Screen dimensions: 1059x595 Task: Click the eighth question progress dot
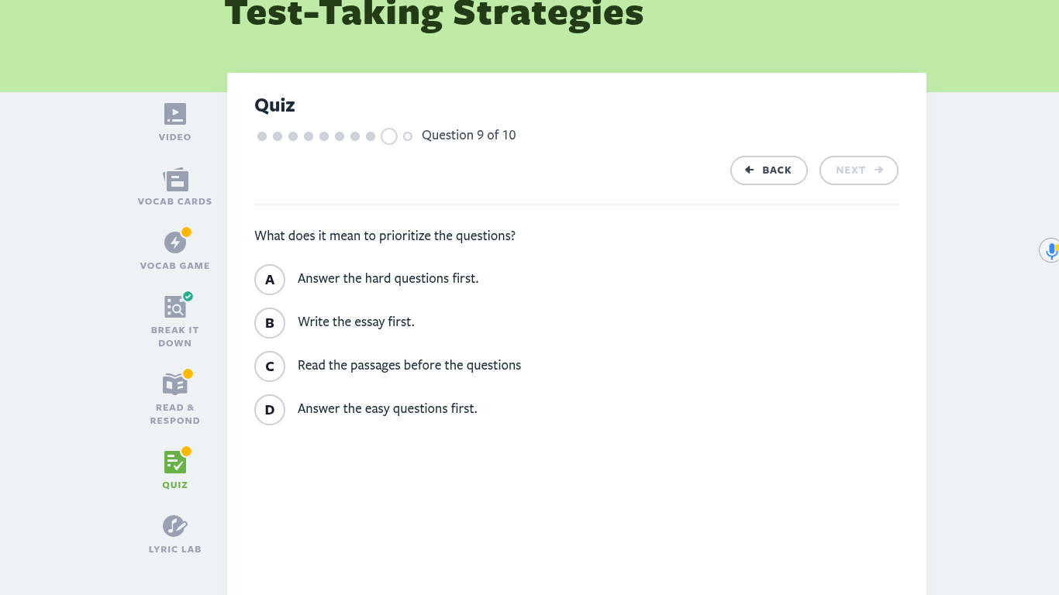coord(371,136)
